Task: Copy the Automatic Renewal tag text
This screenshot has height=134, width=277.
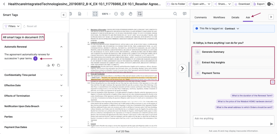Action: coord(59,65)
